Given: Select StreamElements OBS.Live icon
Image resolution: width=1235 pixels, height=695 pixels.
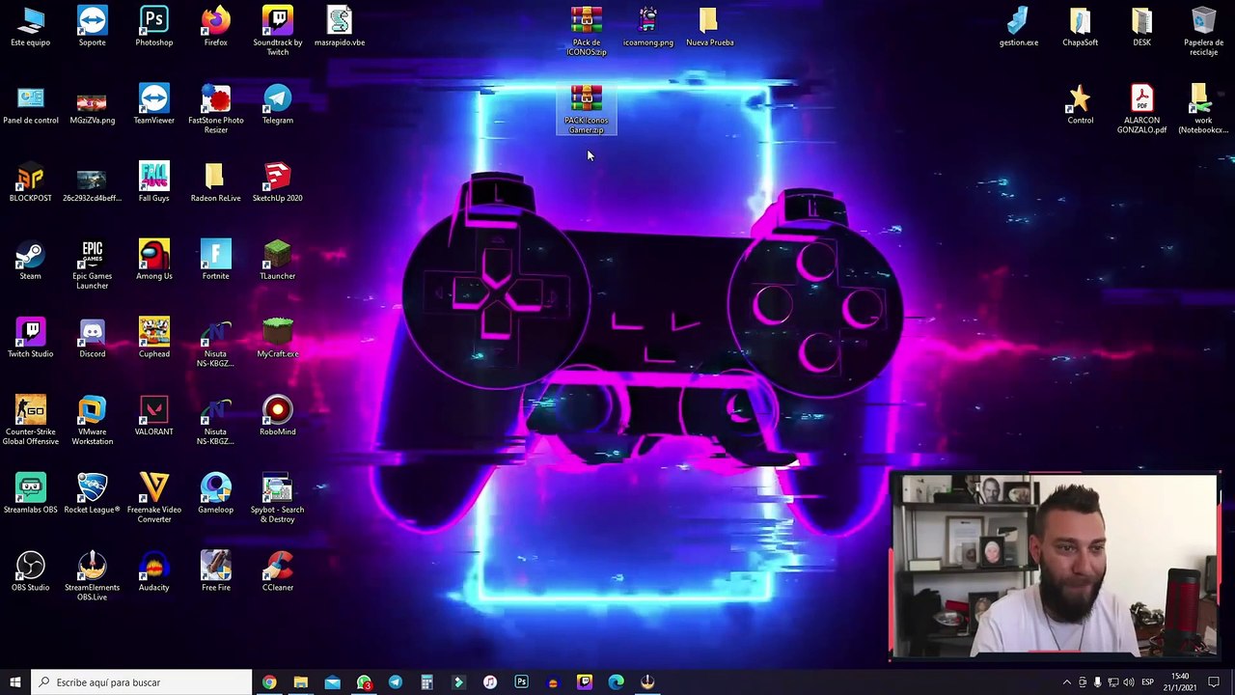Looking at the screenshot, I should click(93, 576).
